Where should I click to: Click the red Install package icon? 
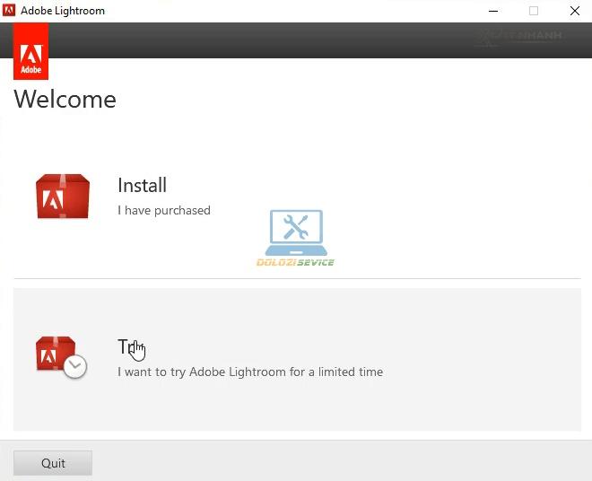62,197
